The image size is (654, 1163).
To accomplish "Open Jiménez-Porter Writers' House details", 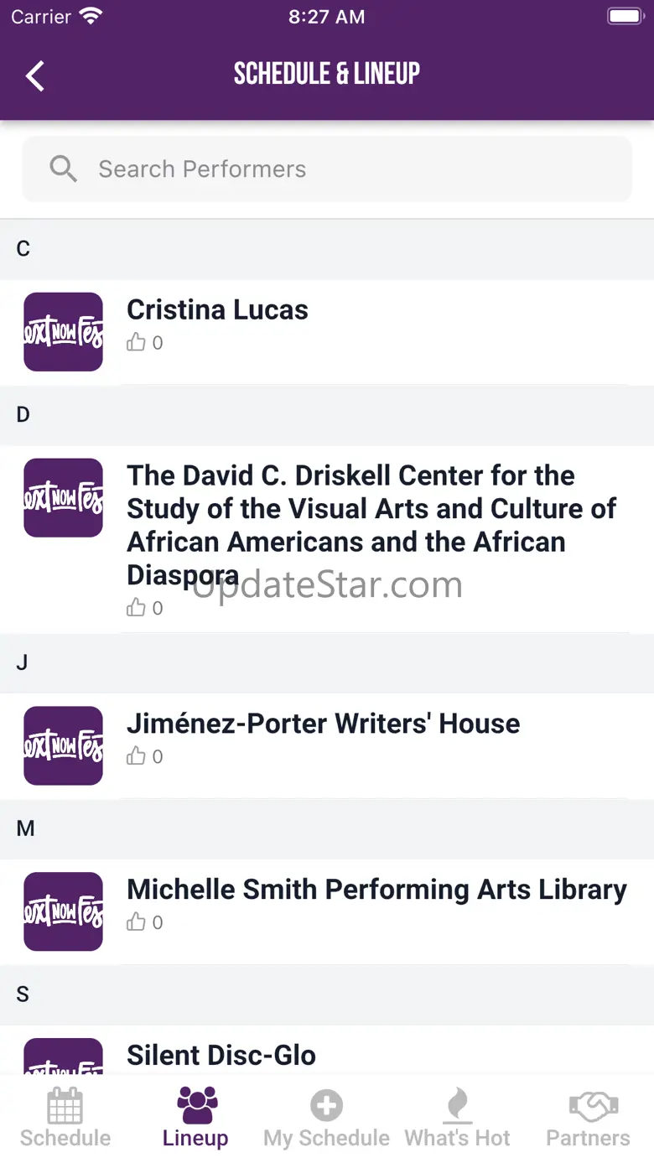I will click(x=323, y=724).
